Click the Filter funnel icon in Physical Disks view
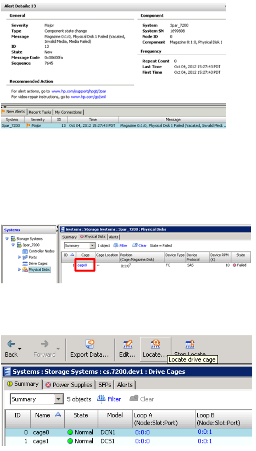 point(116,245)
